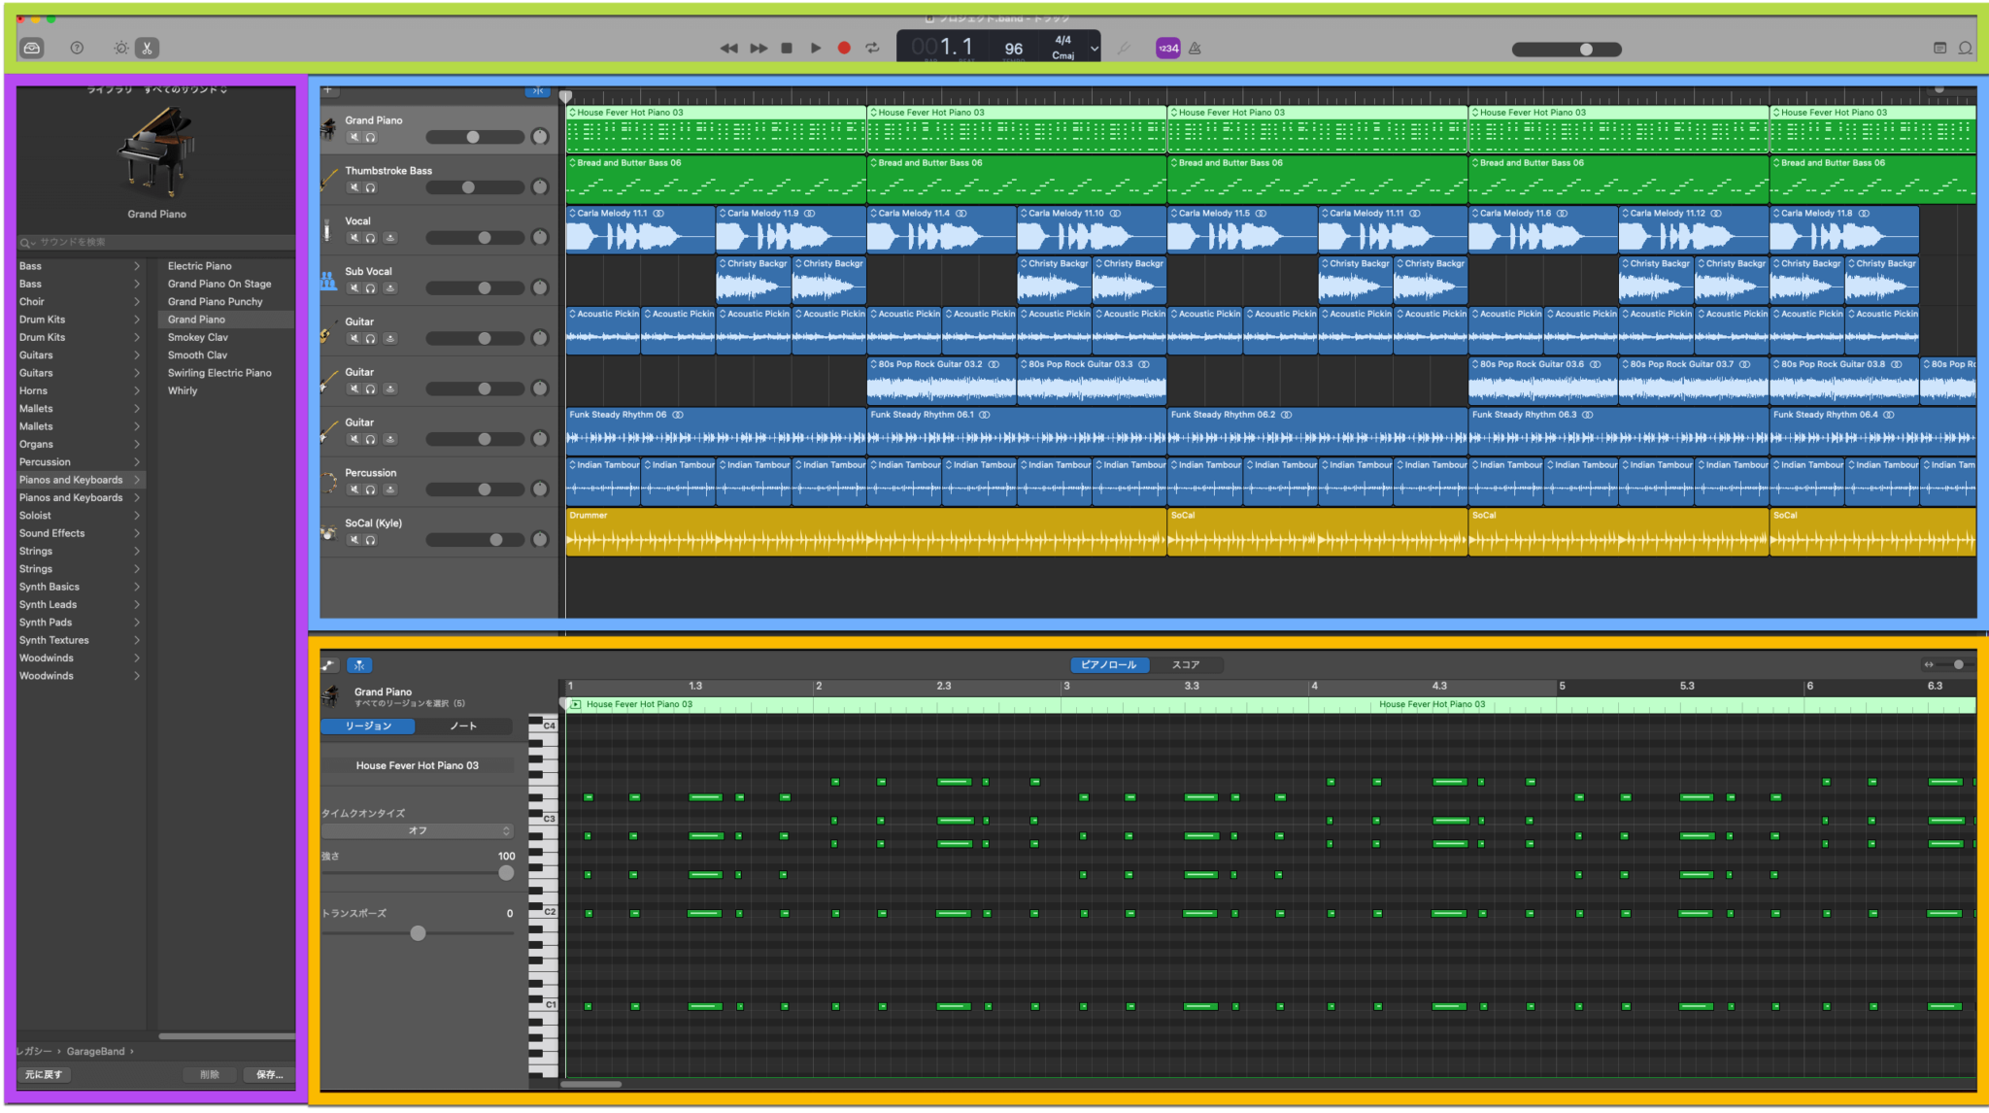Mute the Thumbstroke Bass track
This screenshot has width=1989, height=1113.
(354, 187)
